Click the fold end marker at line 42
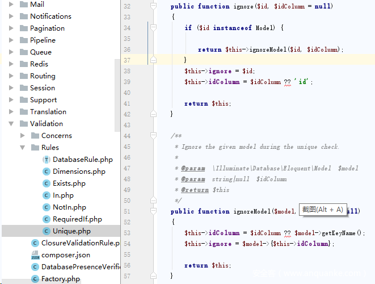 click(153, 114)
